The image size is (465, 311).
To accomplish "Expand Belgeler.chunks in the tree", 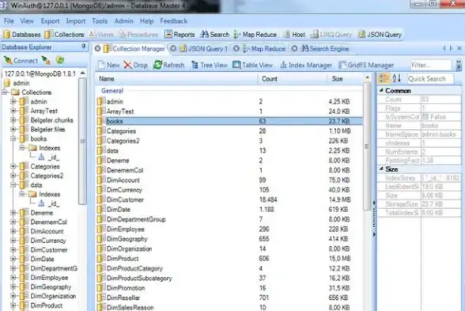I will [13, 120].
